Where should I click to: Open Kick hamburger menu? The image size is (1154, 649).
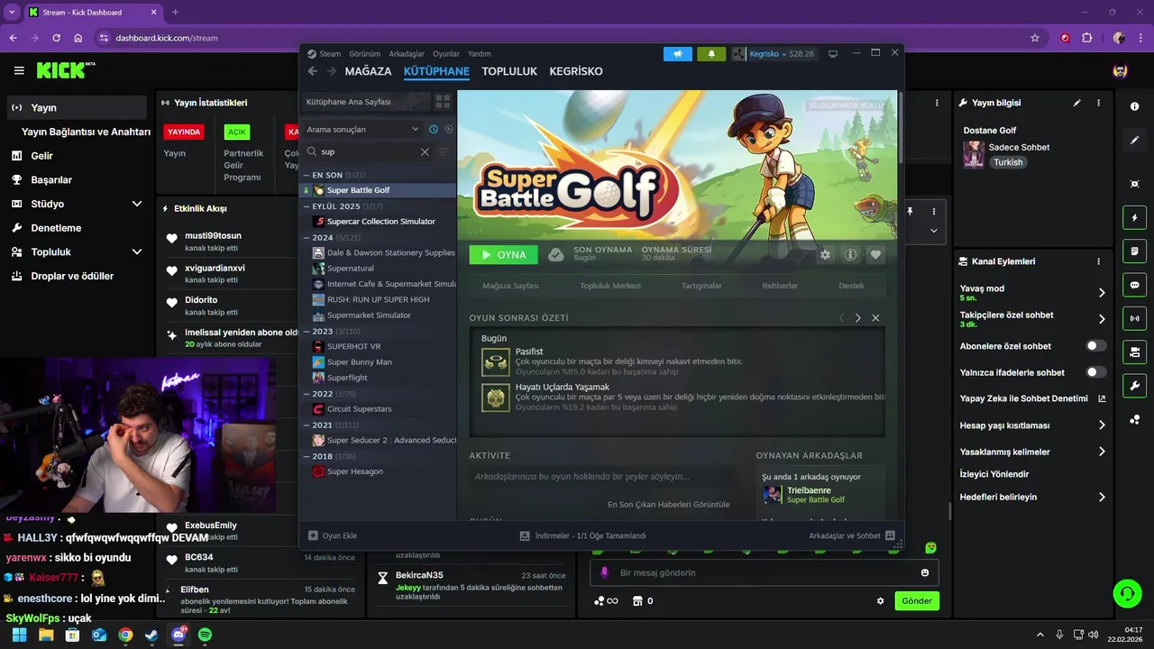(x=19, y=70)
